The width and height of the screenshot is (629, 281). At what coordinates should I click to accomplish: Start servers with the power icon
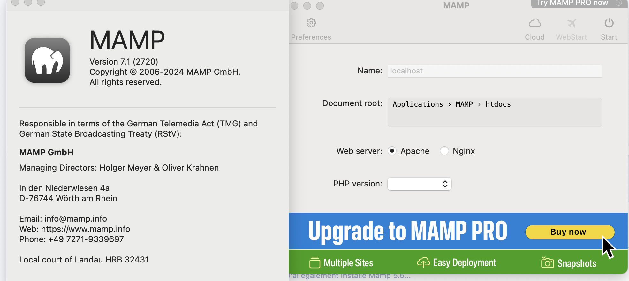609,23
